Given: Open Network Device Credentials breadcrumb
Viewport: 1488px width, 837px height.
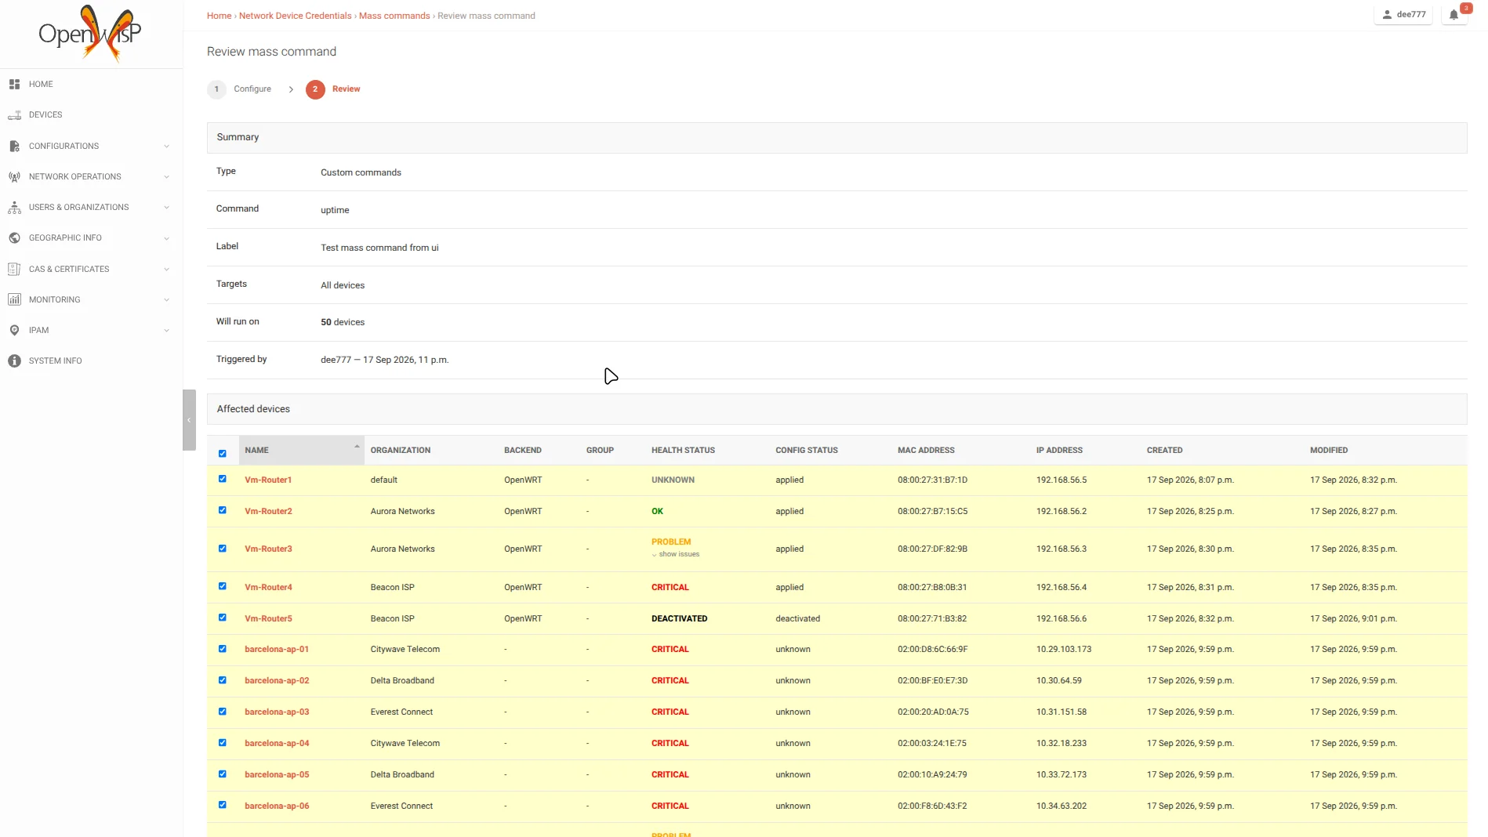Looking at the screenshot, I should (x=296, y=16).
